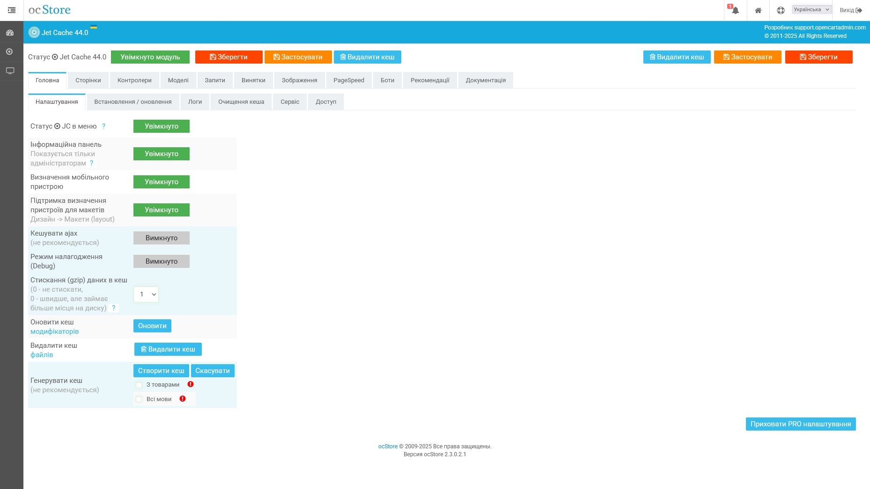Open the notifications bell icon
The height and width of the screenshot is (489, 870).
(735, 10)
